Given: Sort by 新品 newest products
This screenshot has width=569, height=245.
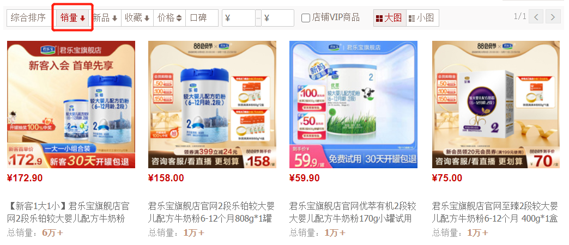Looking at the screenshot, I should click(105, 18).
